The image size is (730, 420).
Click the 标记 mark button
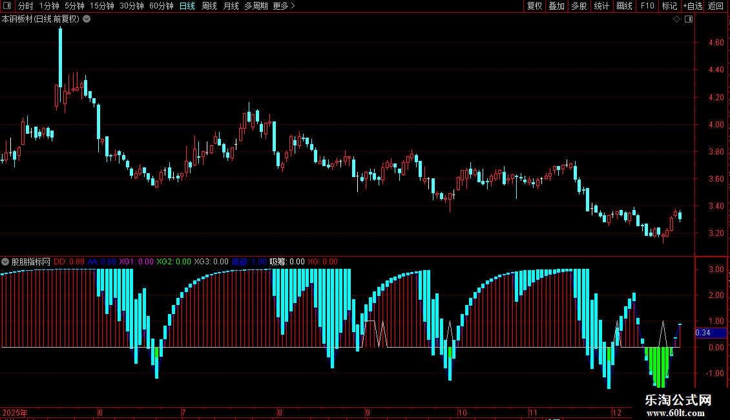click(x=669, y=6)
